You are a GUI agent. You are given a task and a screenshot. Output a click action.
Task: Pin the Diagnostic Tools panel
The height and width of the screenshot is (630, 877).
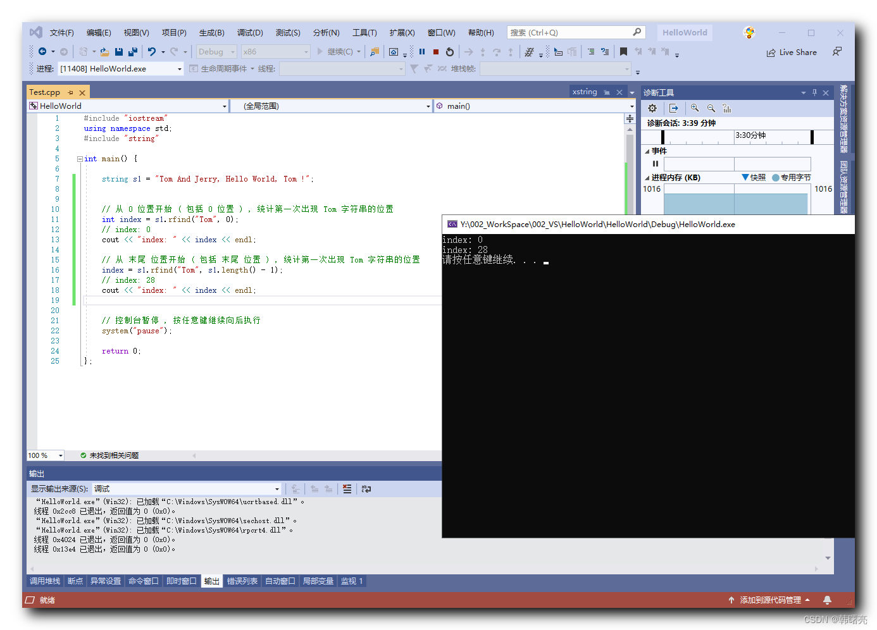pyautogui.click(x=814, y=92)
